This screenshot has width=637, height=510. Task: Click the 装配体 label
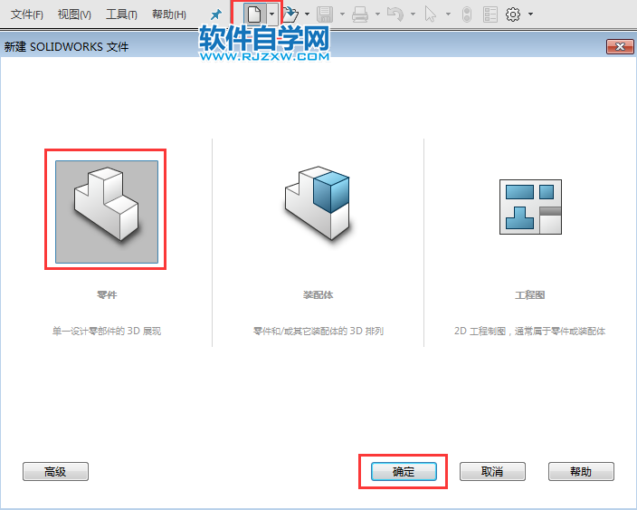point(318,294)
